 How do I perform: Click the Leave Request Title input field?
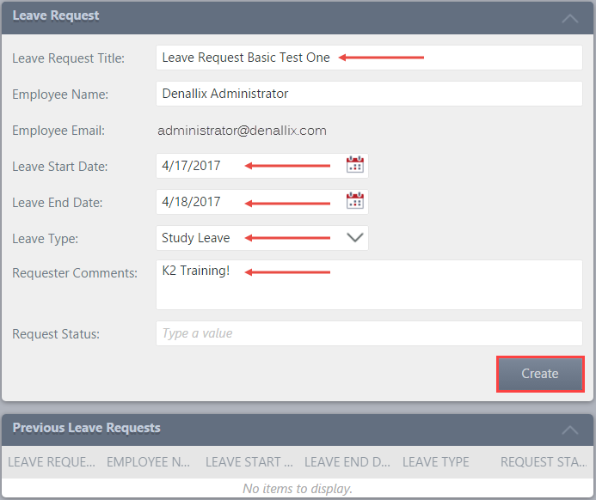(x=369, y=58)
